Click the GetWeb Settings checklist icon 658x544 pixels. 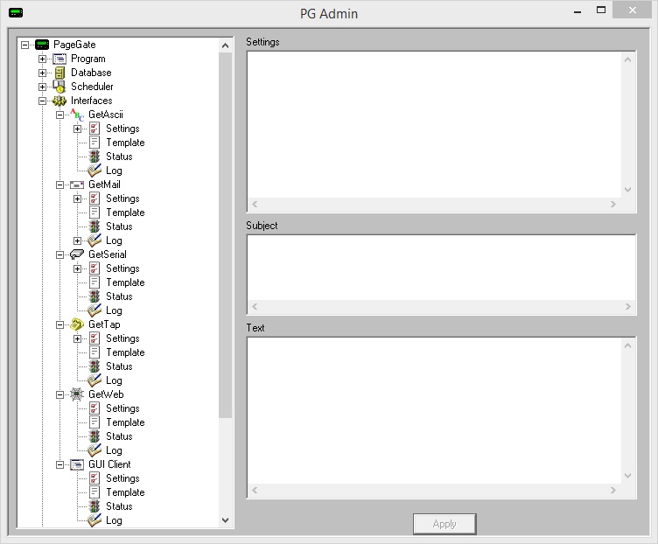pos(94,408)
